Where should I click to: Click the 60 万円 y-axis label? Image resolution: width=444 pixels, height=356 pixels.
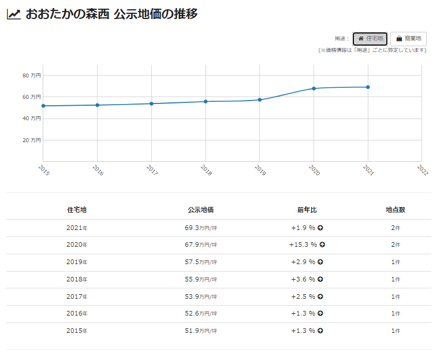pyautogui.click(x=31, y=97)
